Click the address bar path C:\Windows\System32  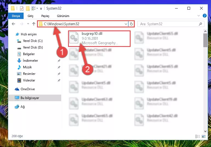click(x=61, y=24)
